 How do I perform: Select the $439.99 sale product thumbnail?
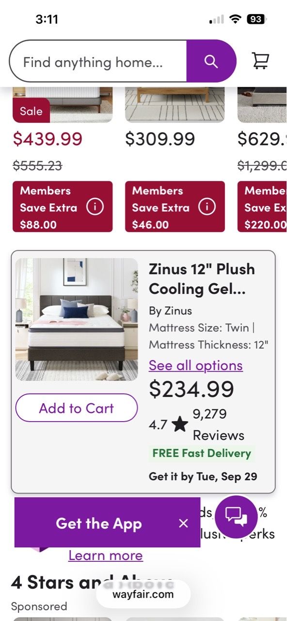point(63,104)
